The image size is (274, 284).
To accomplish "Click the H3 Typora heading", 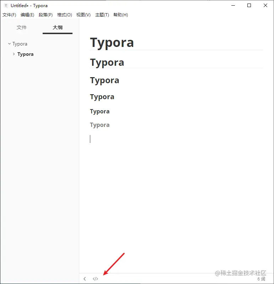I will [104, 80].
